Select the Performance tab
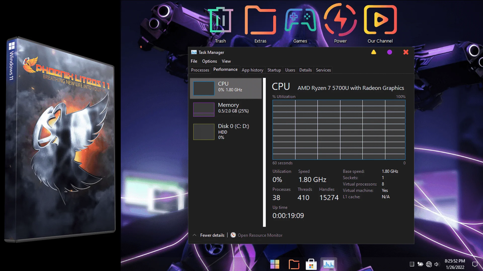Screen dimensions: 483x271 [x=225, y=70]
